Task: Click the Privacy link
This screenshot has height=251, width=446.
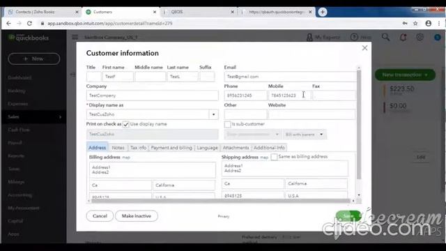Action: point(224,216)
